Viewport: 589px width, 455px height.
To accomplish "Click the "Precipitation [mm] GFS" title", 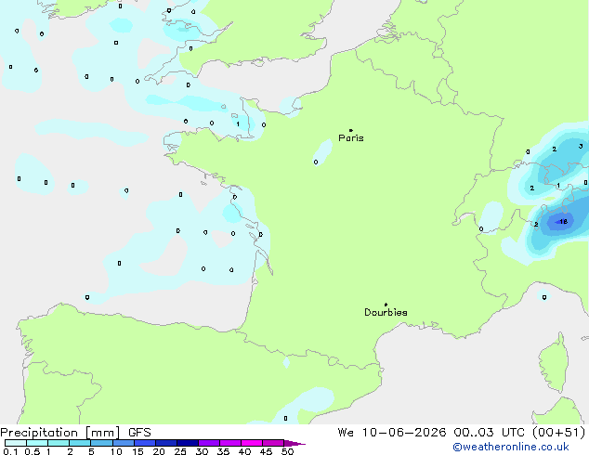I will click(x=75, y=433).
